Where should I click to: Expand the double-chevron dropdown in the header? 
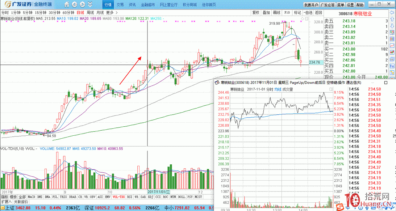[x=89, y=5]
